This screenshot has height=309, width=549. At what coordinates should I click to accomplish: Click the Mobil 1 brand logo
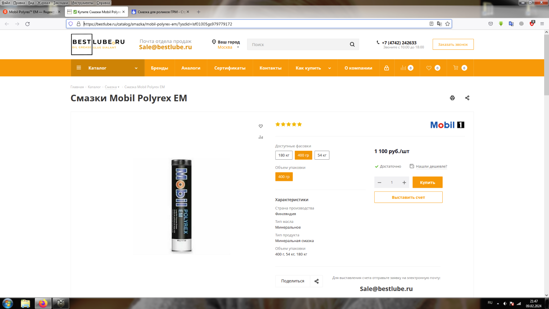pyautogui.click(x=447, y=125)
